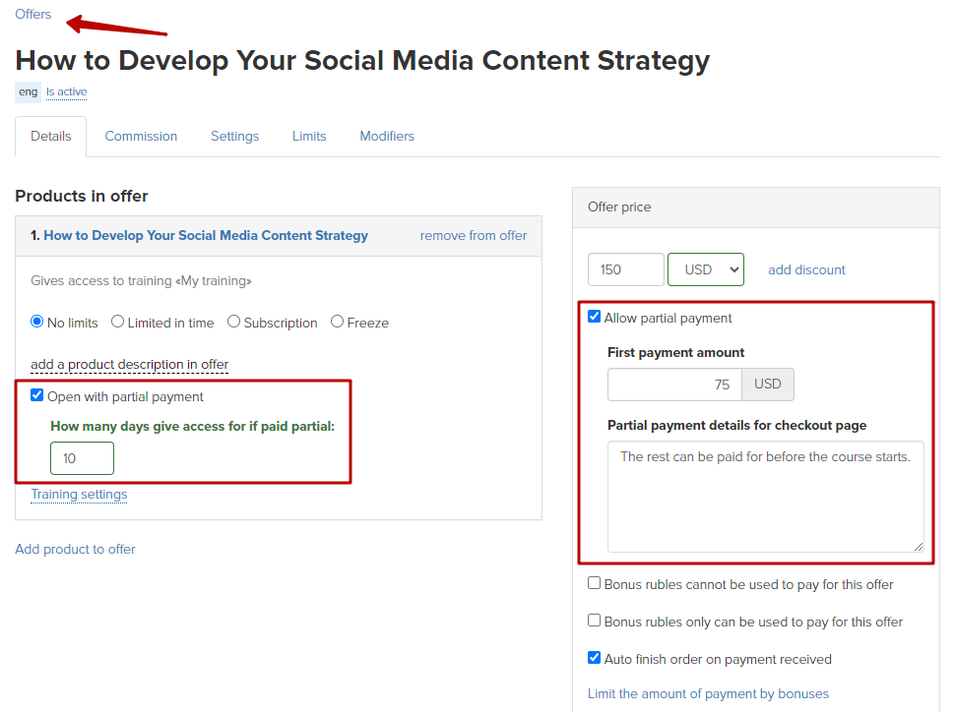This screenshot has height=712, width=955.
Task: Click the 'First payment amount' label
Action: pos(676,352)
